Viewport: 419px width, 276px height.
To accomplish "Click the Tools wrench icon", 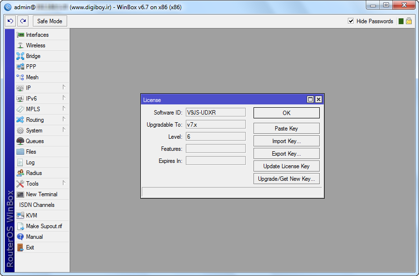I will pos(20,184).
